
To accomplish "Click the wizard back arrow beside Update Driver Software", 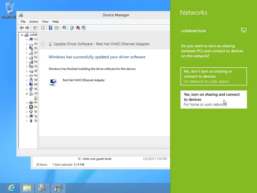I will [43, 44].
